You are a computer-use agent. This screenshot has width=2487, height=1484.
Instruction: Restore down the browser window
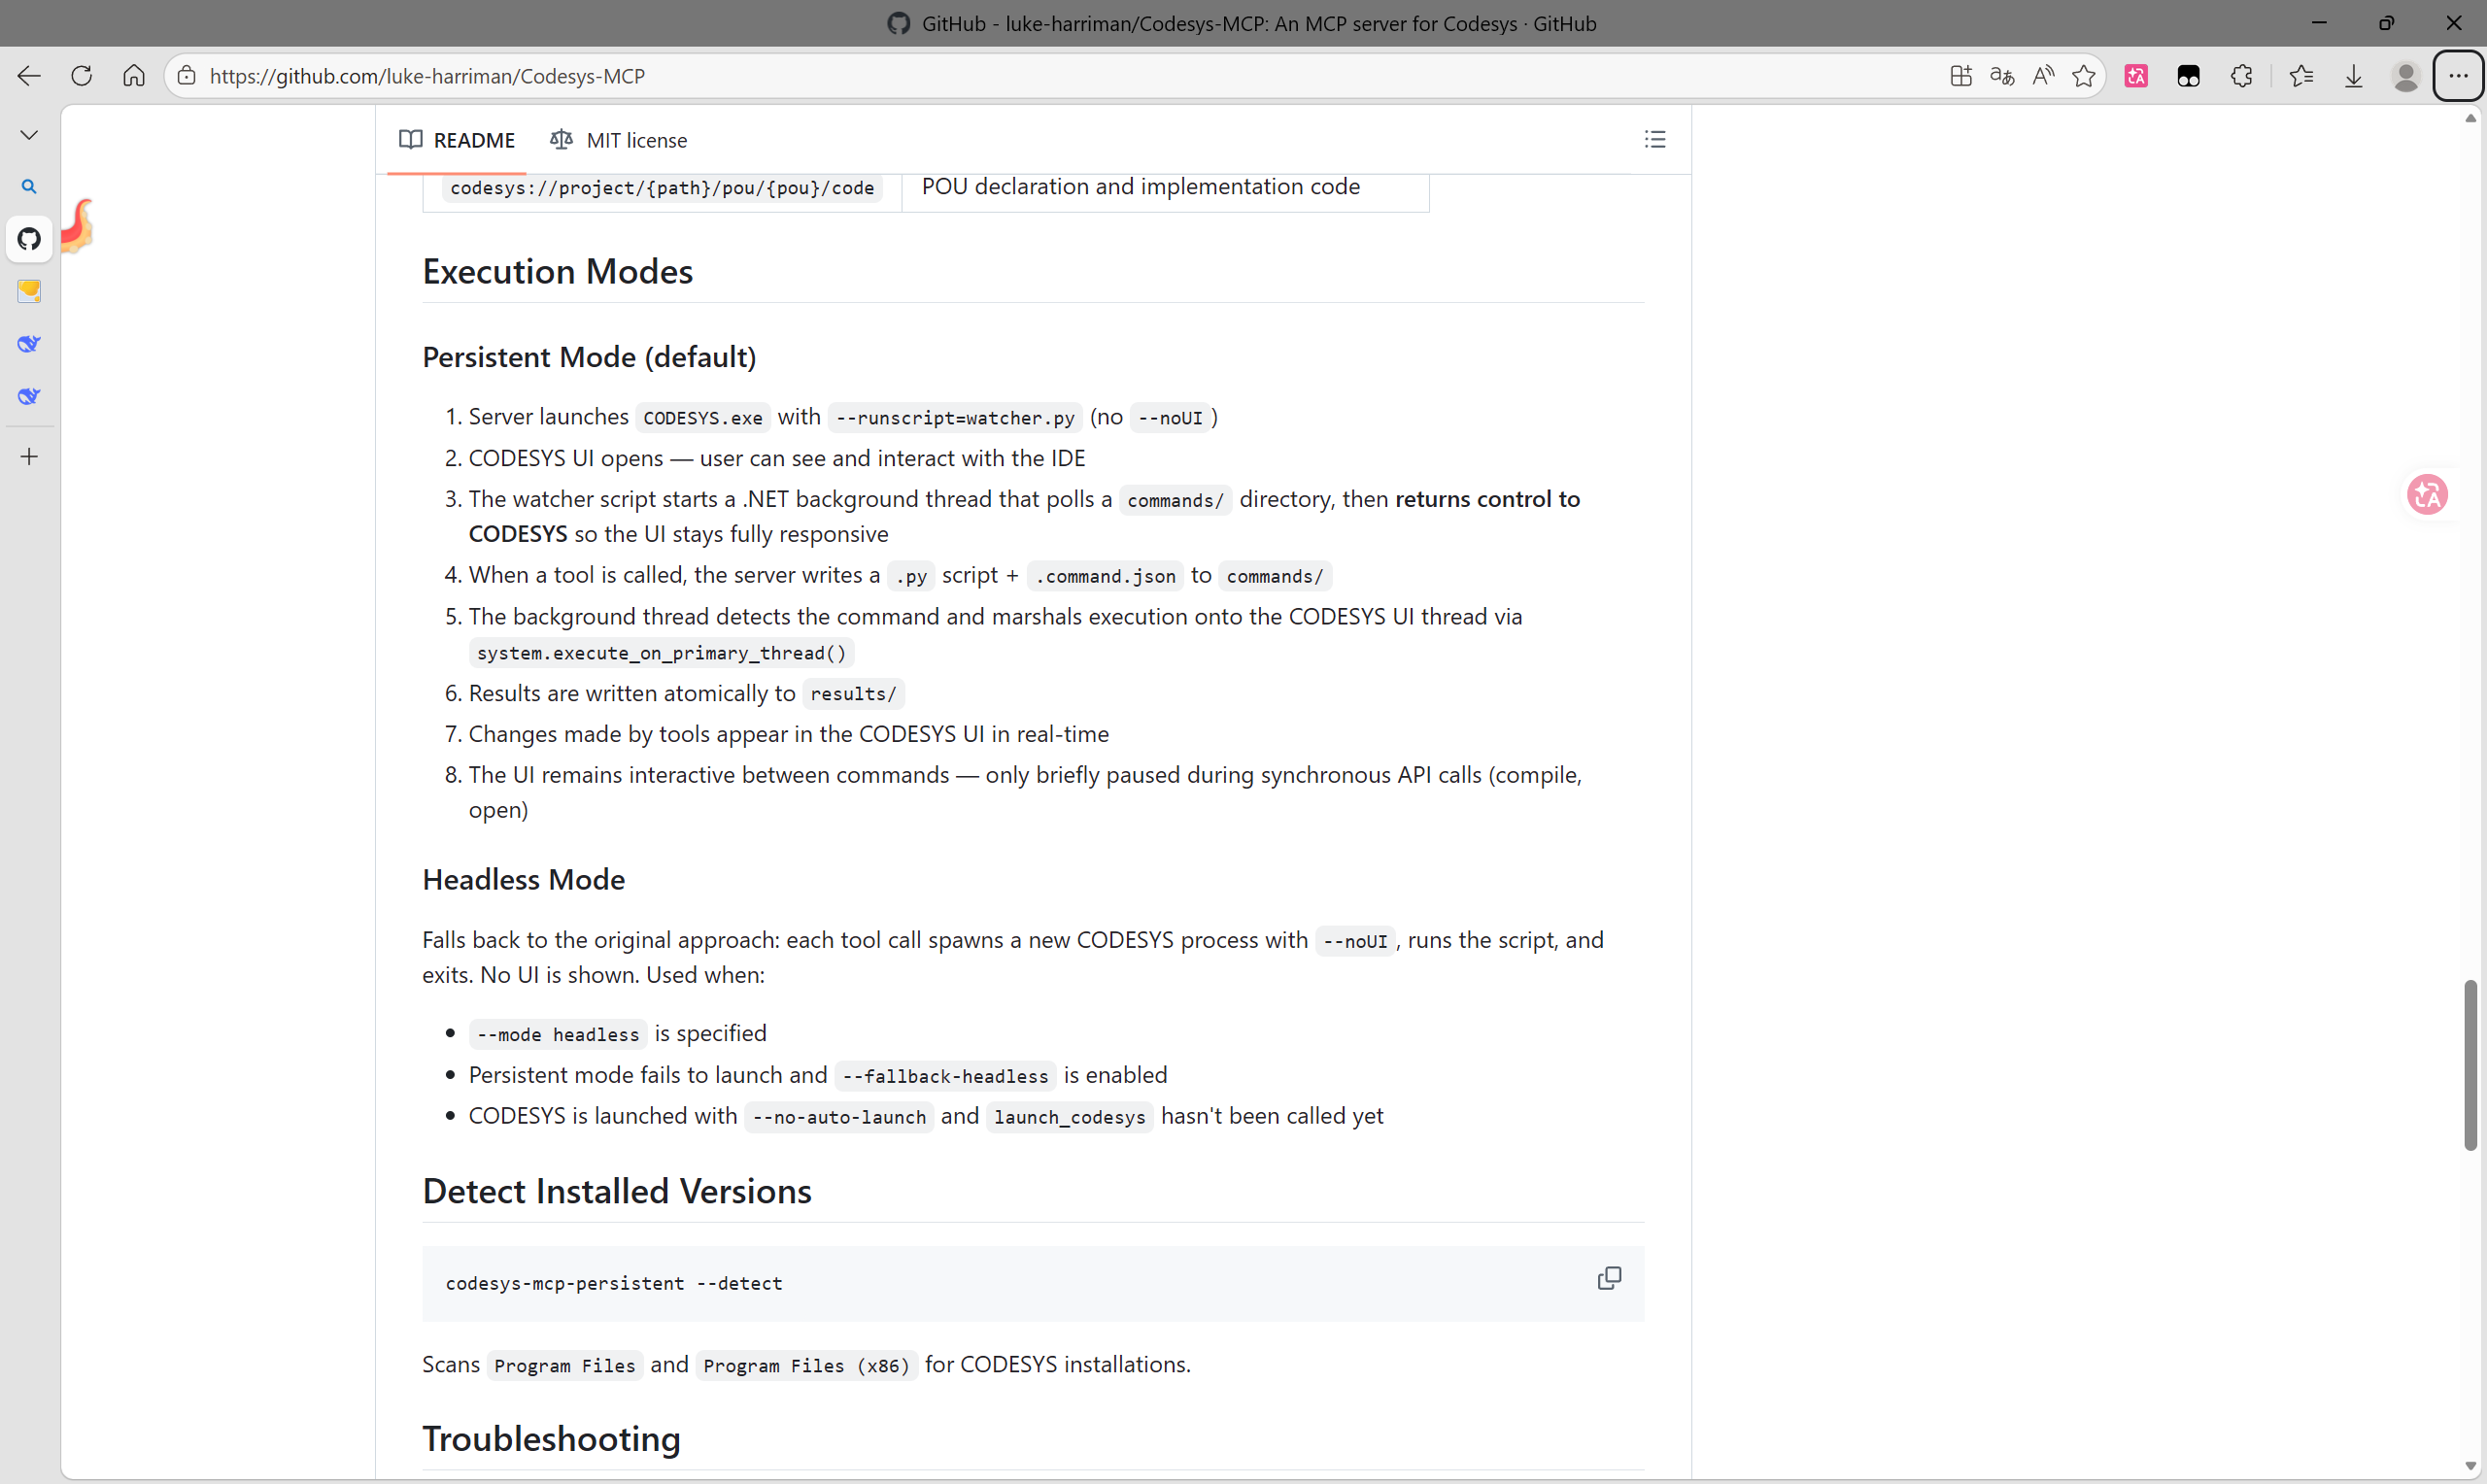pyautogui.click(x=2386, y=23)
